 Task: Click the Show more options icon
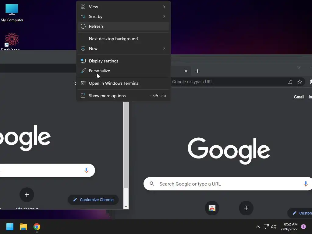coord(83,96)
